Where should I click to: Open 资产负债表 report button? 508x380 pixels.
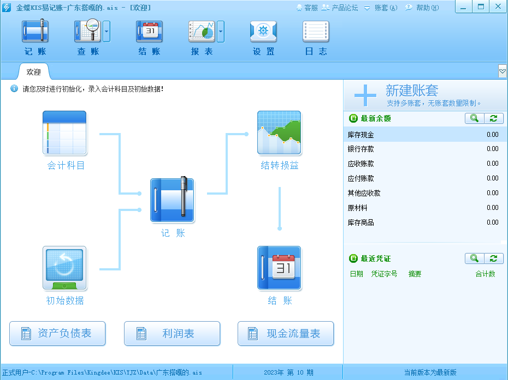(57, 334)
